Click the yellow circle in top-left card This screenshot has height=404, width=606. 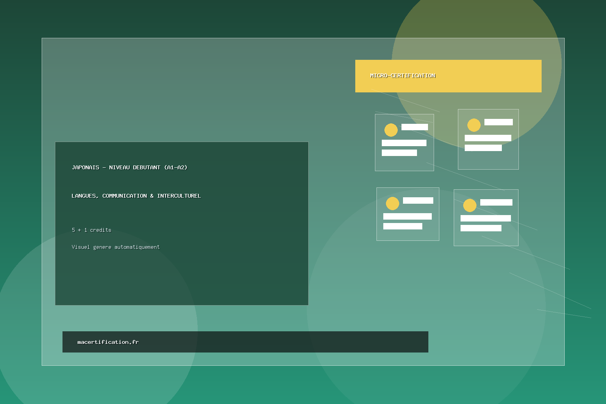(x=391, y=130)
